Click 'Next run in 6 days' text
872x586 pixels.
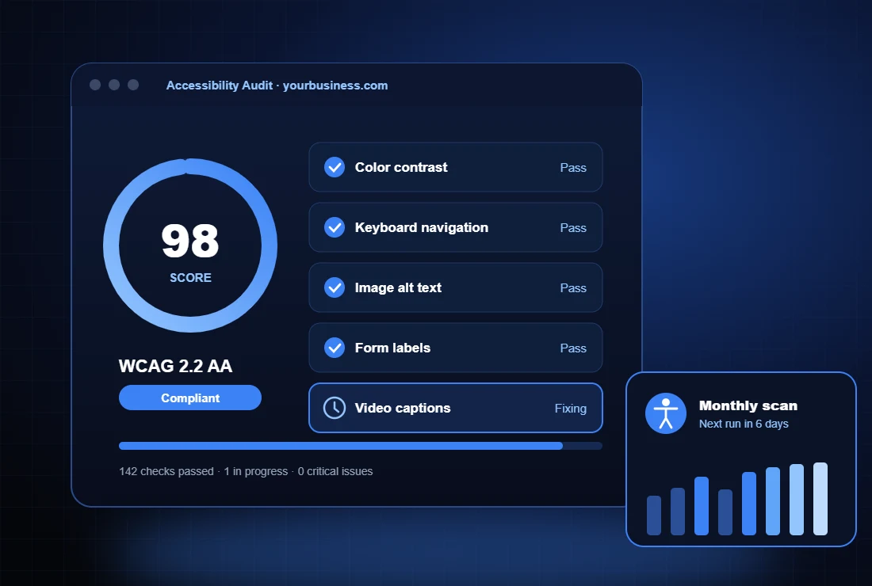pos(744,424)
